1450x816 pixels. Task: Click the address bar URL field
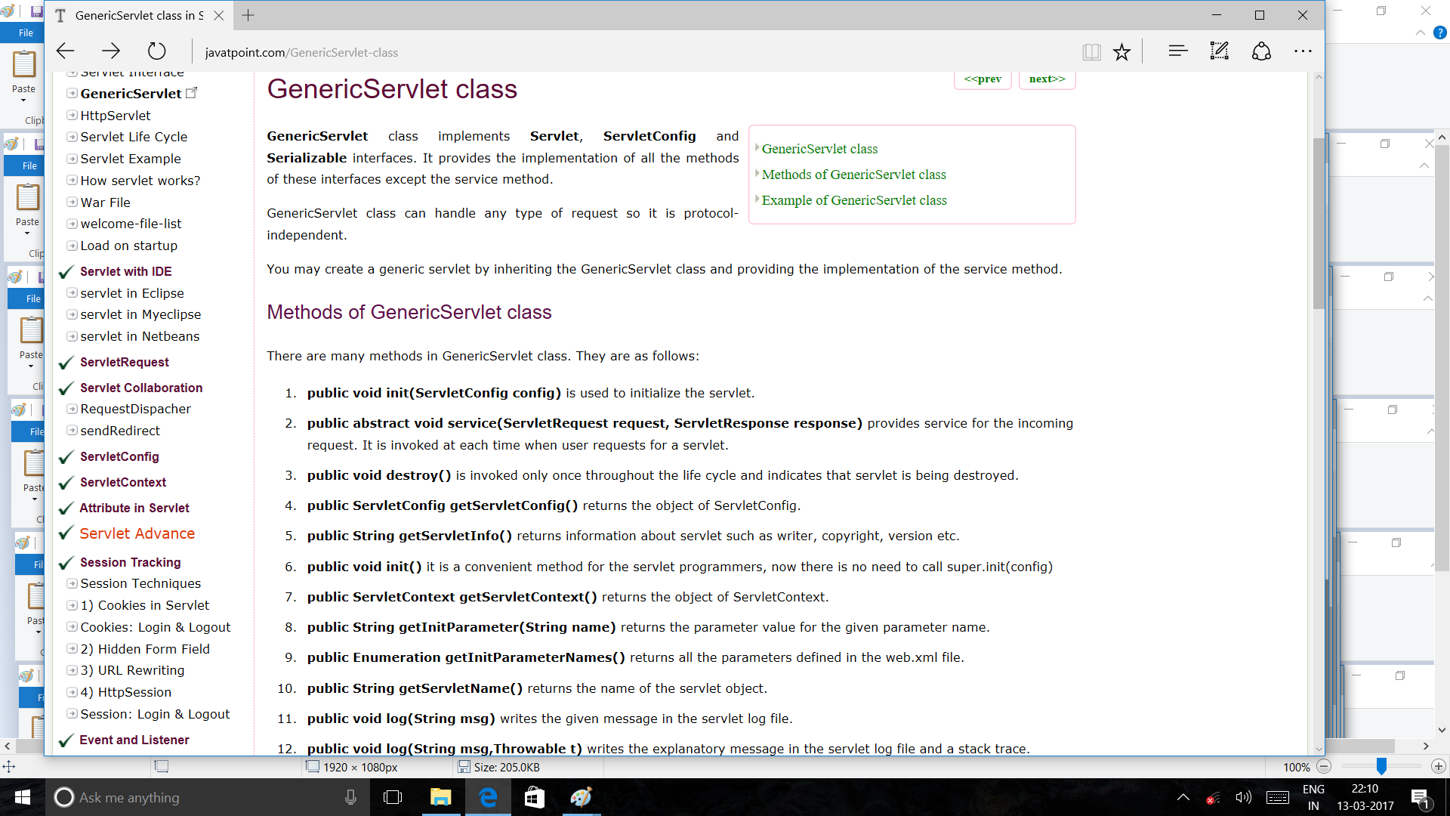529,52
